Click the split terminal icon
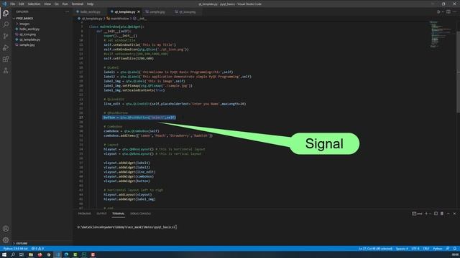The width and height of the screenshot is (460, 258). click(x=436, y=214)
